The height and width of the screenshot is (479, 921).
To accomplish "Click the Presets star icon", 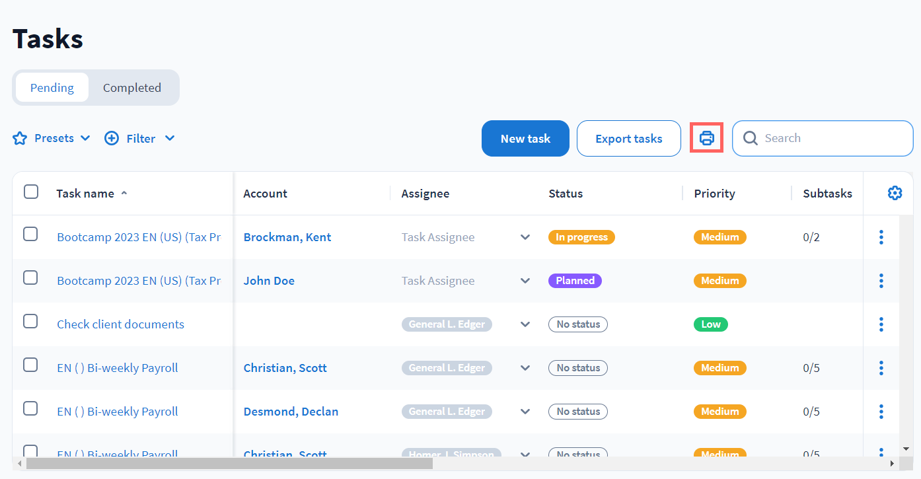I will [x=20, y=139].
